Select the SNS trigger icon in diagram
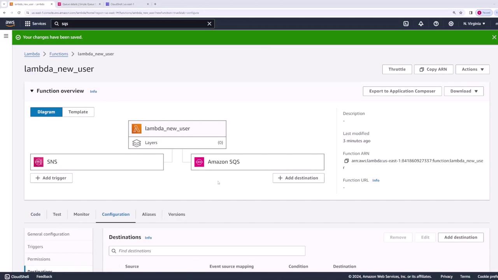The width and height of the screenshot is (498, 280). [39, 162]
